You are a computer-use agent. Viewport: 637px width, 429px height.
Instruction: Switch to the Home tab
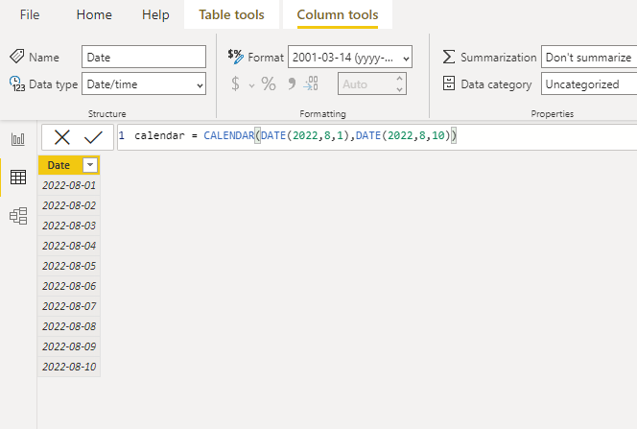coord(94,14)
